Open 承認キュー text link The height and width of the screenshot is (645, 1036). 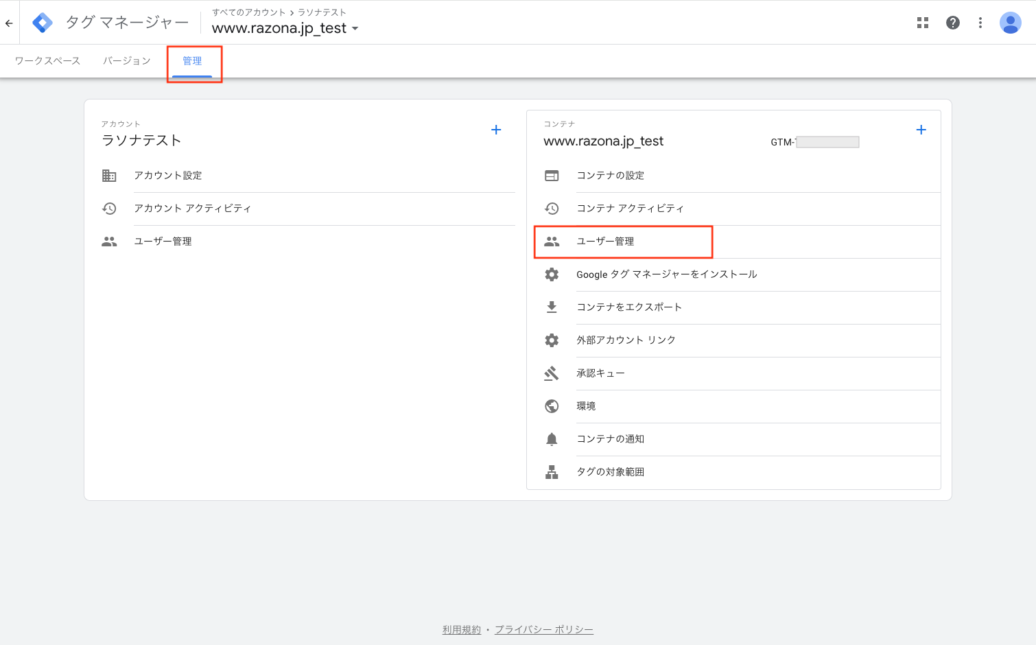point(600,373)
